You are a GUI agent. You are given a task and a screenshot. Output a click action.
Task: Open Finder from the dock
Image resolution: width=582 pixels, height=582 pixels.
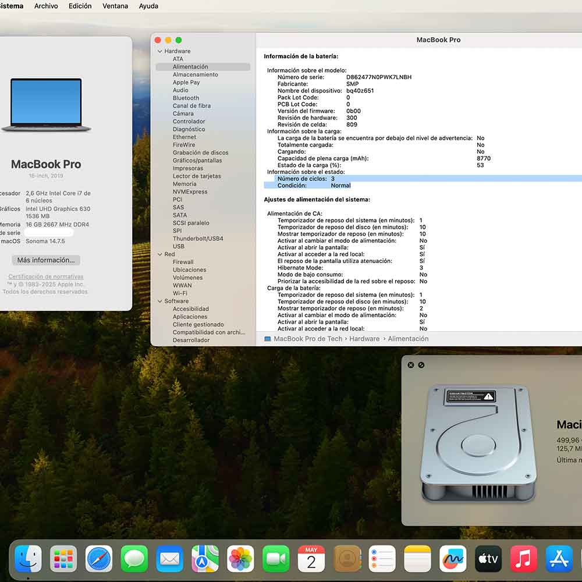pyautogui.click(x=28, y=559)
